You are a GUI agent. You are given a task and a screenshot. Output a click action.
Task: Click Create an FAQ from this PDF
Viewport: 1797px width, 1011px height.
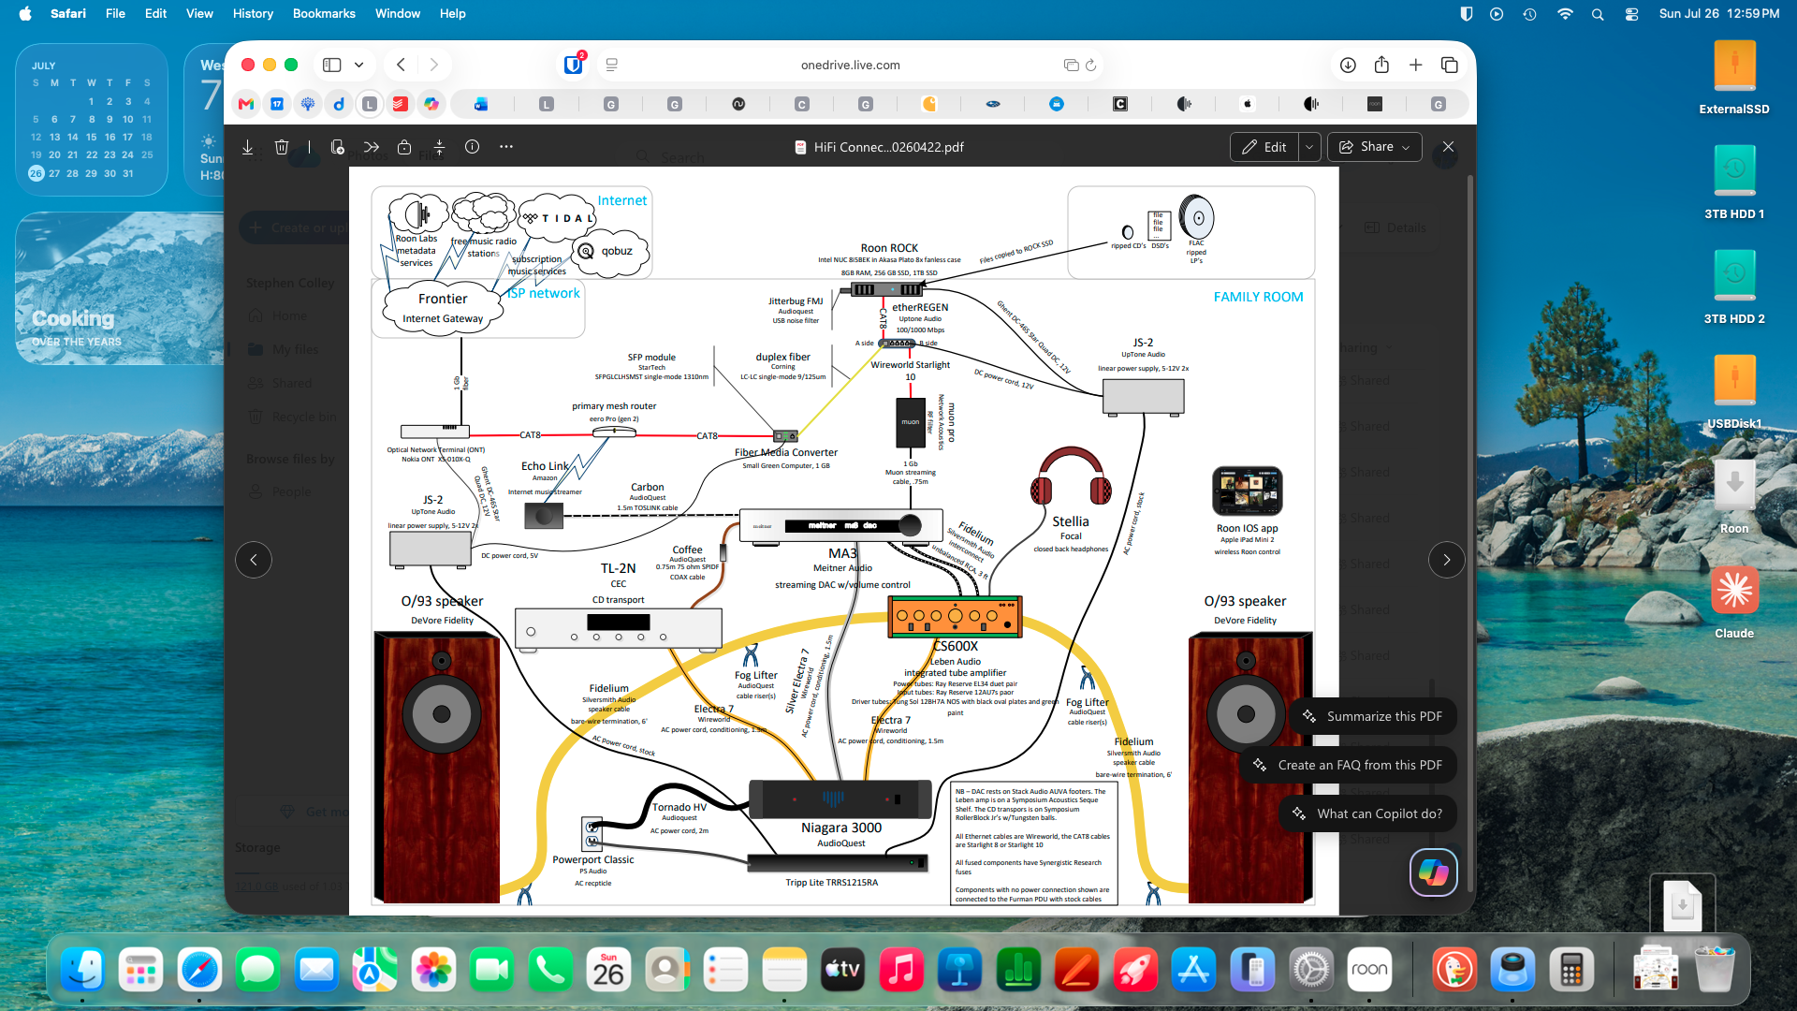coord(1349,765)
